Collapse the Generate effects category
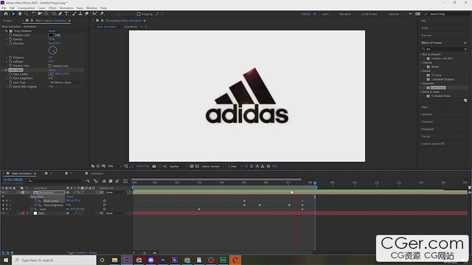The height and width of the screenshot is (265, 472). tap(421, 84)
